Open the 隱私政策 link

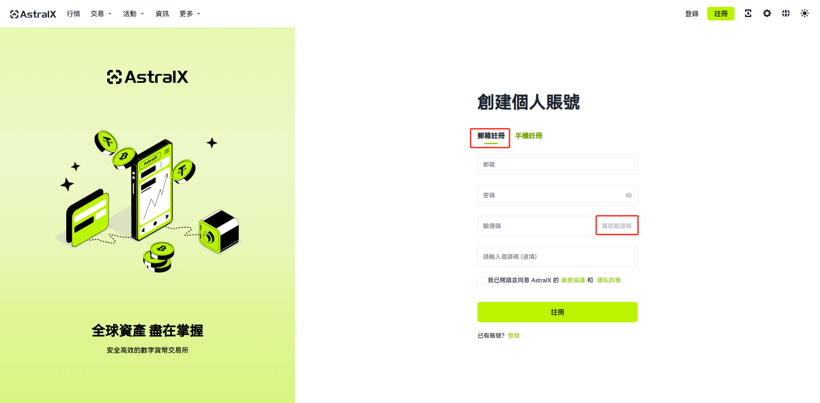click(x=609, y=280)
